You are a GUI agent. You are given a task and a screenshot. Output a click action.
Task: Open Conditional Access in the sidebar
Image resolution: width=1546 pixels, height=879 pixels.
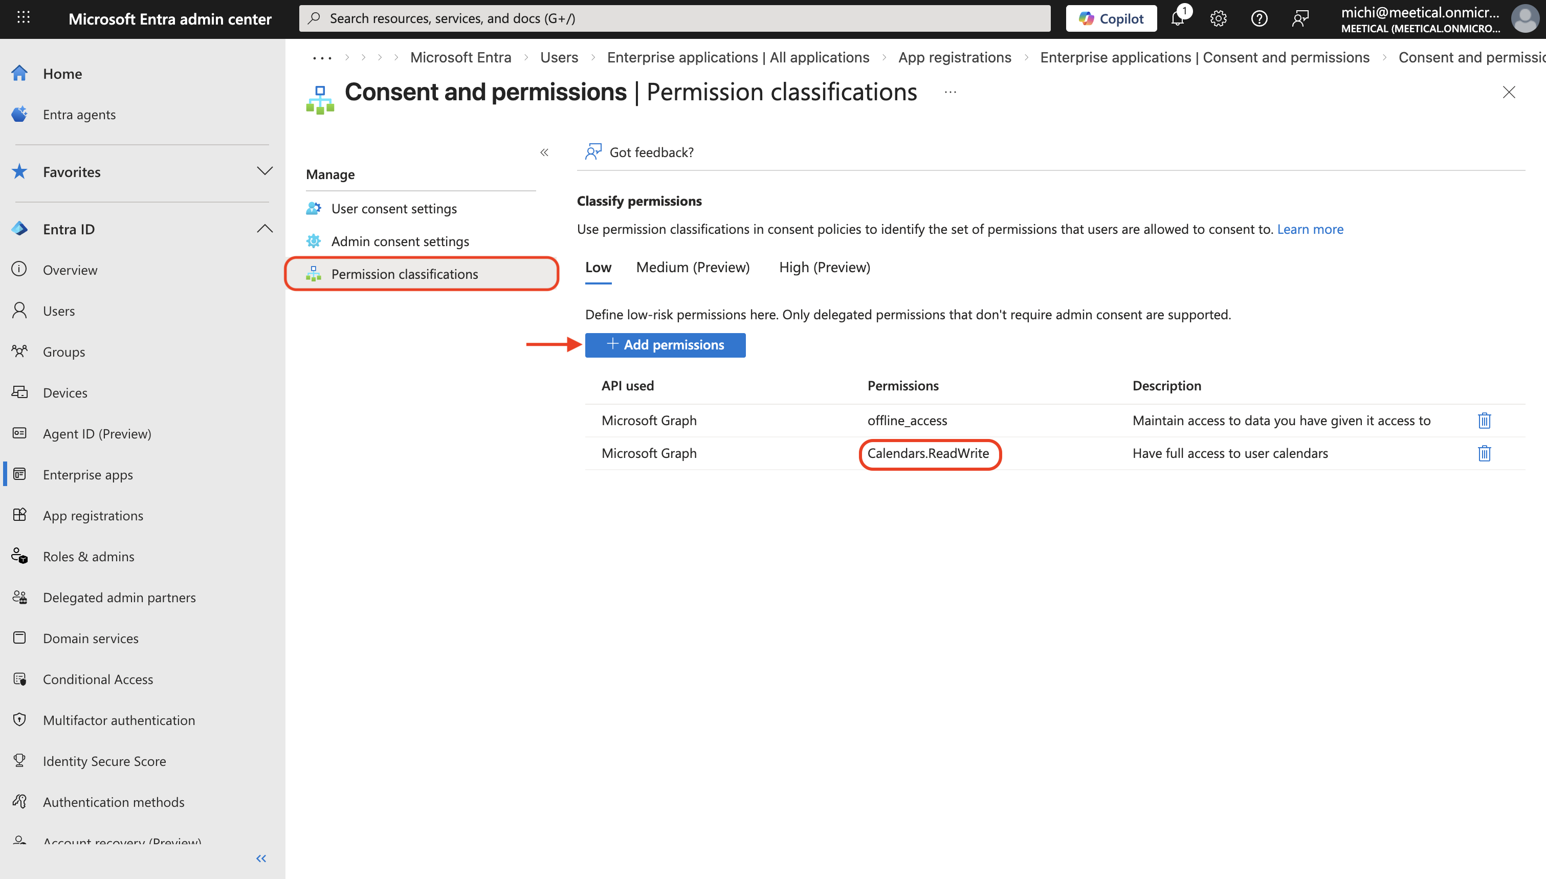point(98,679)
